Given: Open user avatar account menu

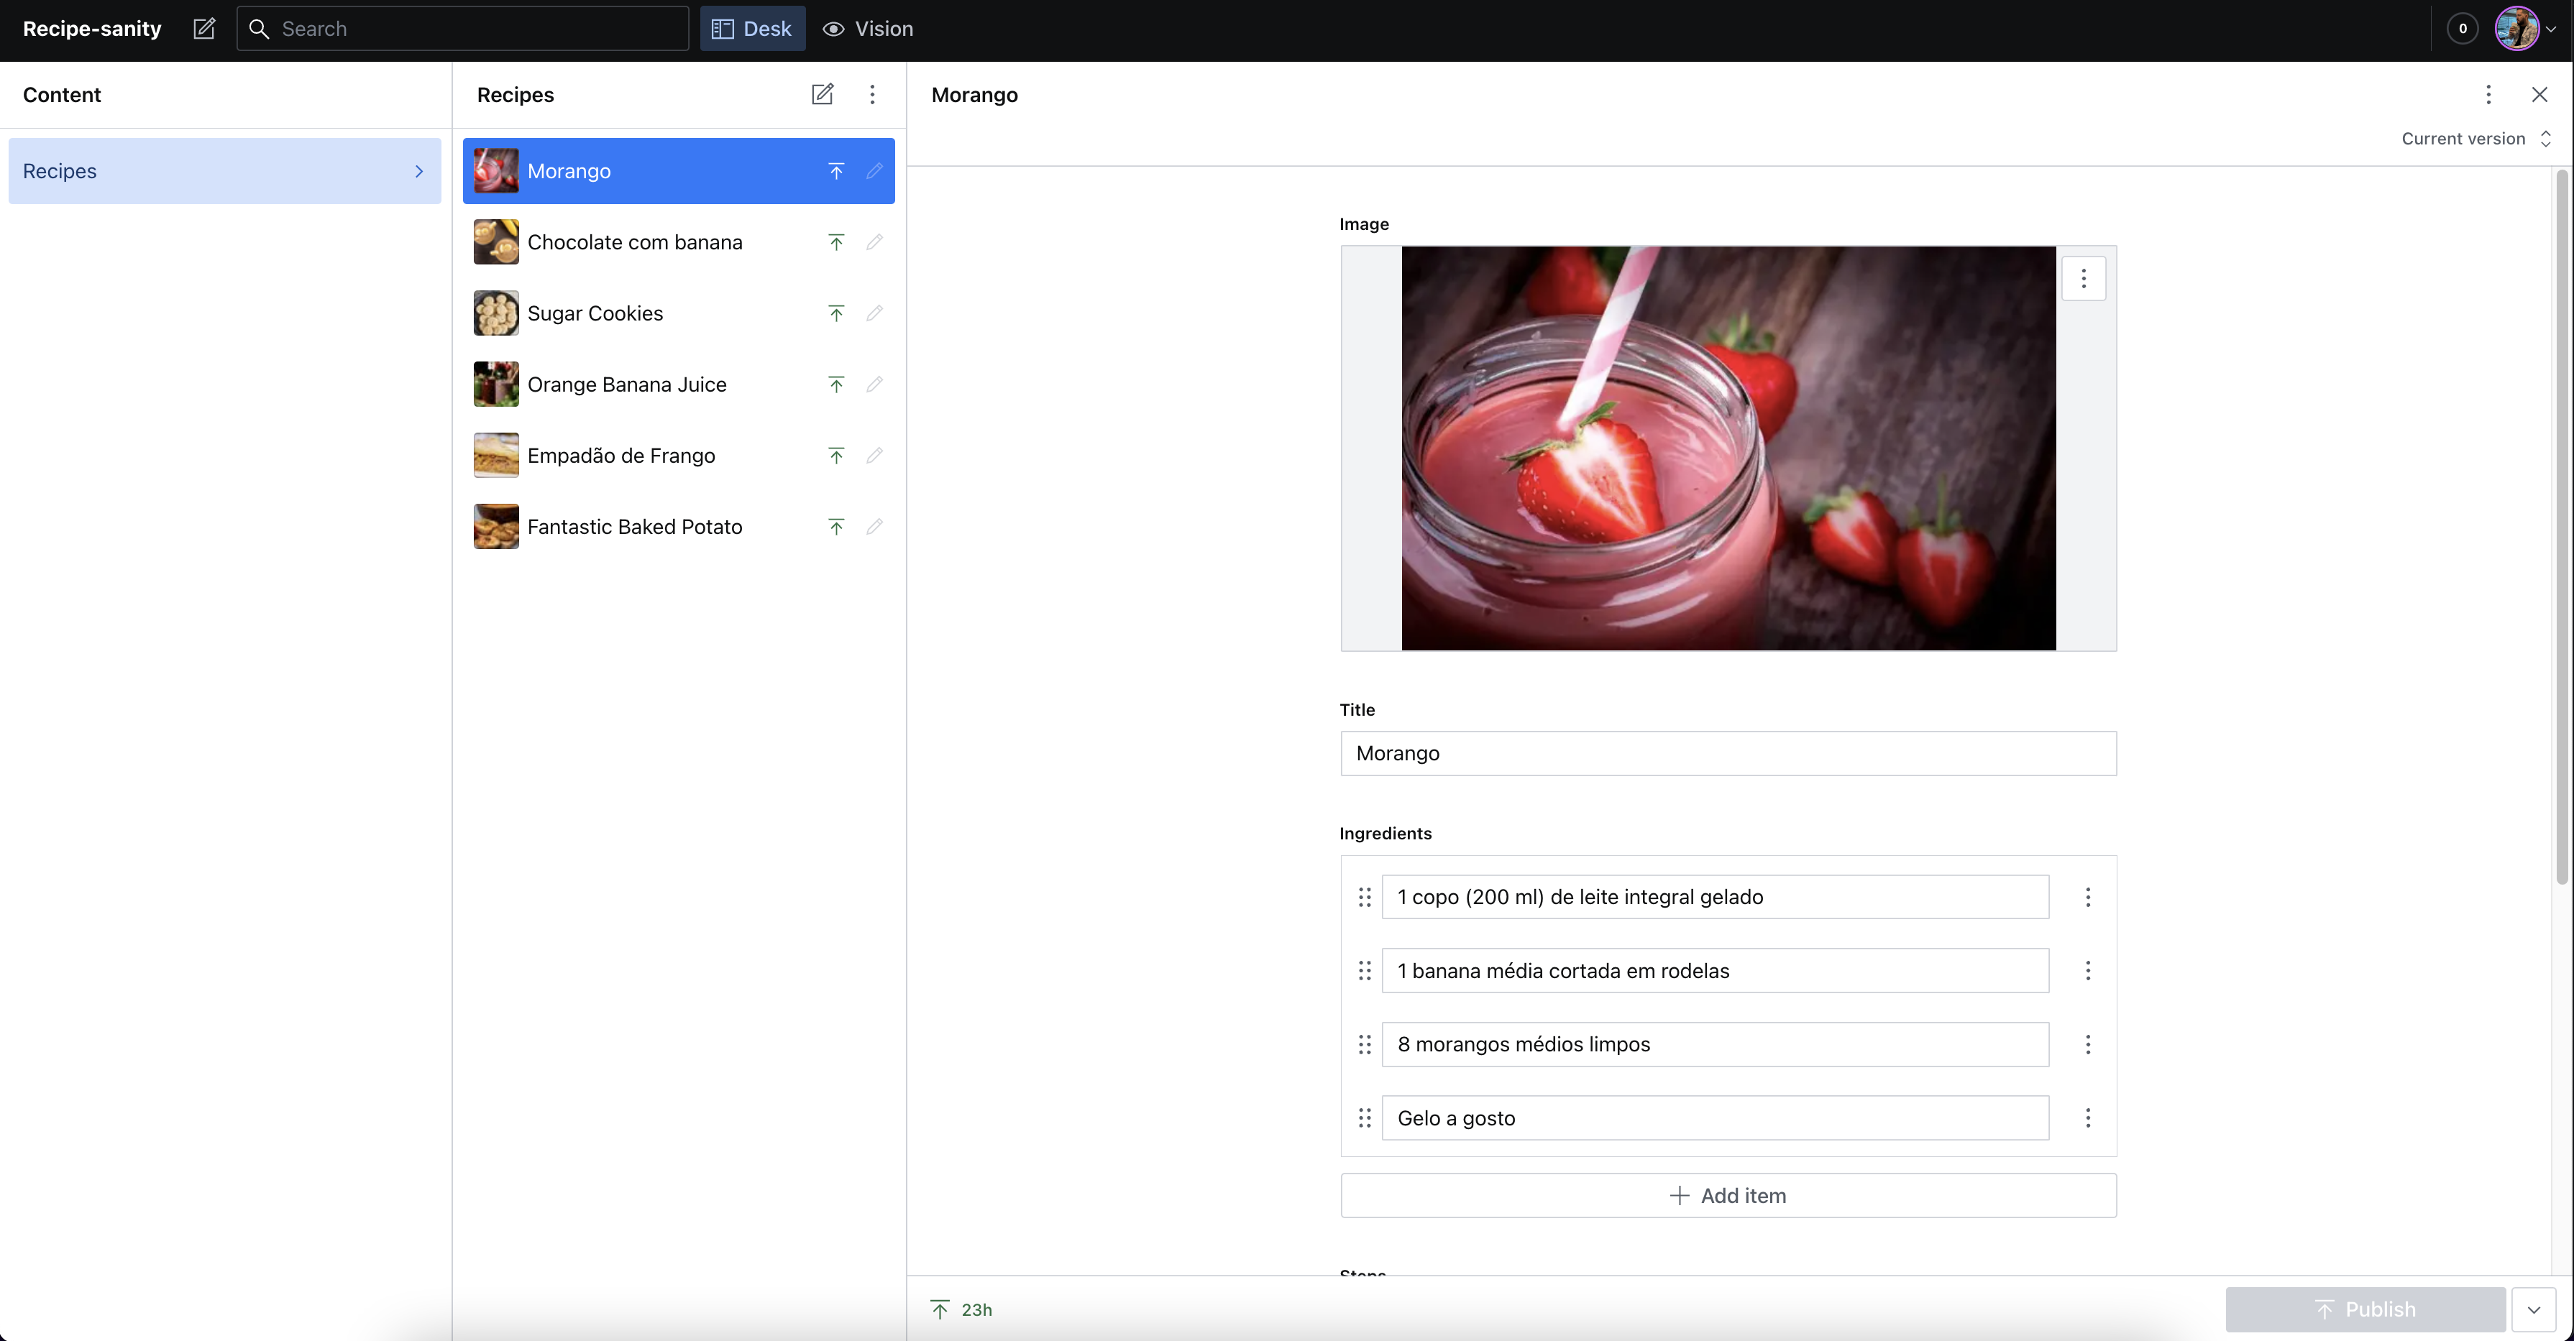Looking at the screenshot, I should coord(2525,29).
